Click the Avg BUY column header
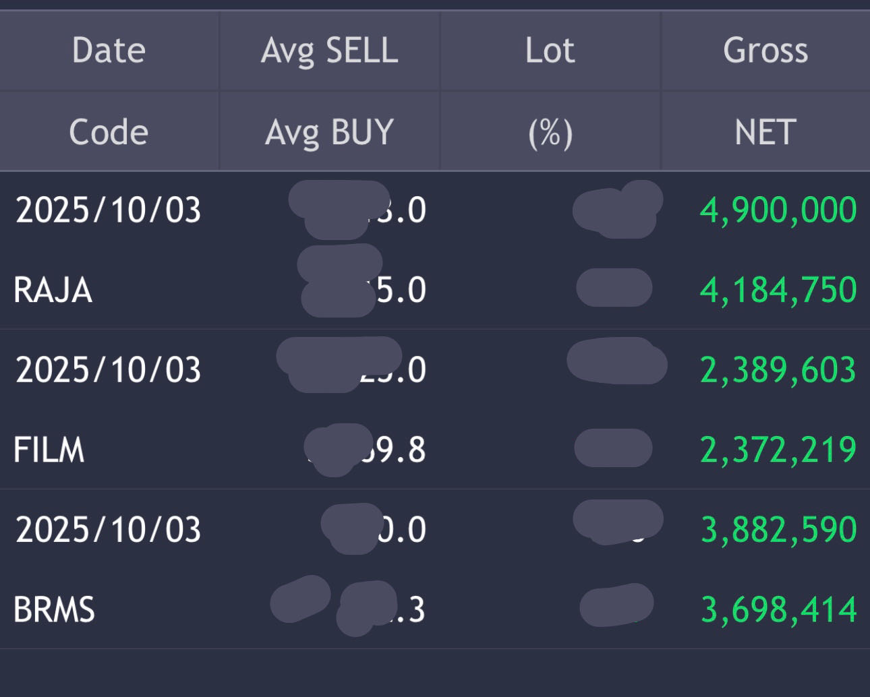The width and height of the screenshot is (870, 697). click(x=329, y=131)
